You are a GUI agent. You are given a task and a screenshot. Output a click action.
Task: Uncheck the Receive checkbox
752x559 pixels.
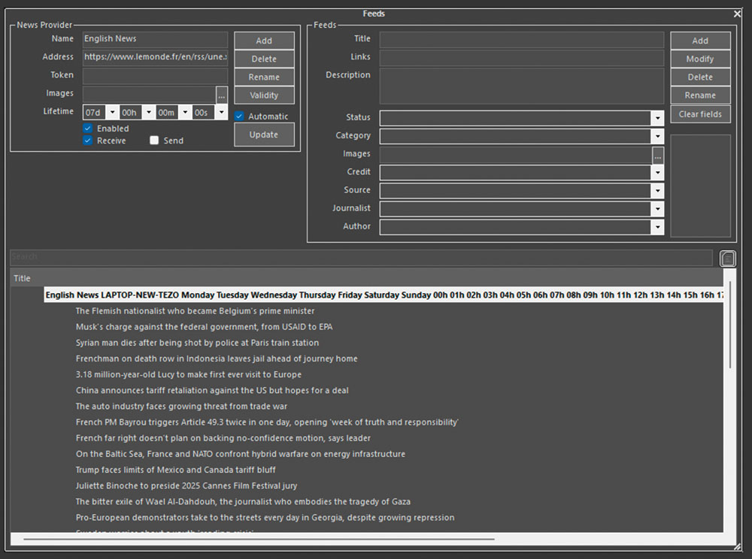[88, 141]
